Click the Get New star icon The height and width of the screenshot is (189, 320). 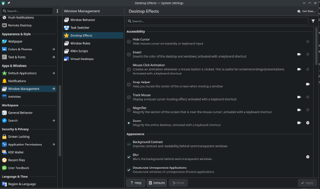[299, 11]
